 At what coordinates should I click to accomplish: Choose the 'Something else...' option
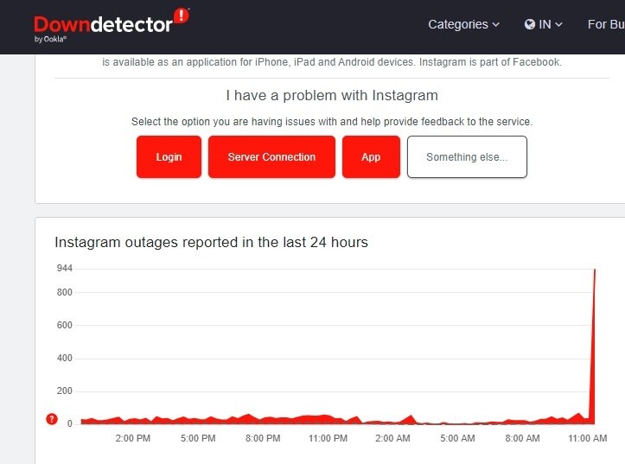click(x=467, y=157)
